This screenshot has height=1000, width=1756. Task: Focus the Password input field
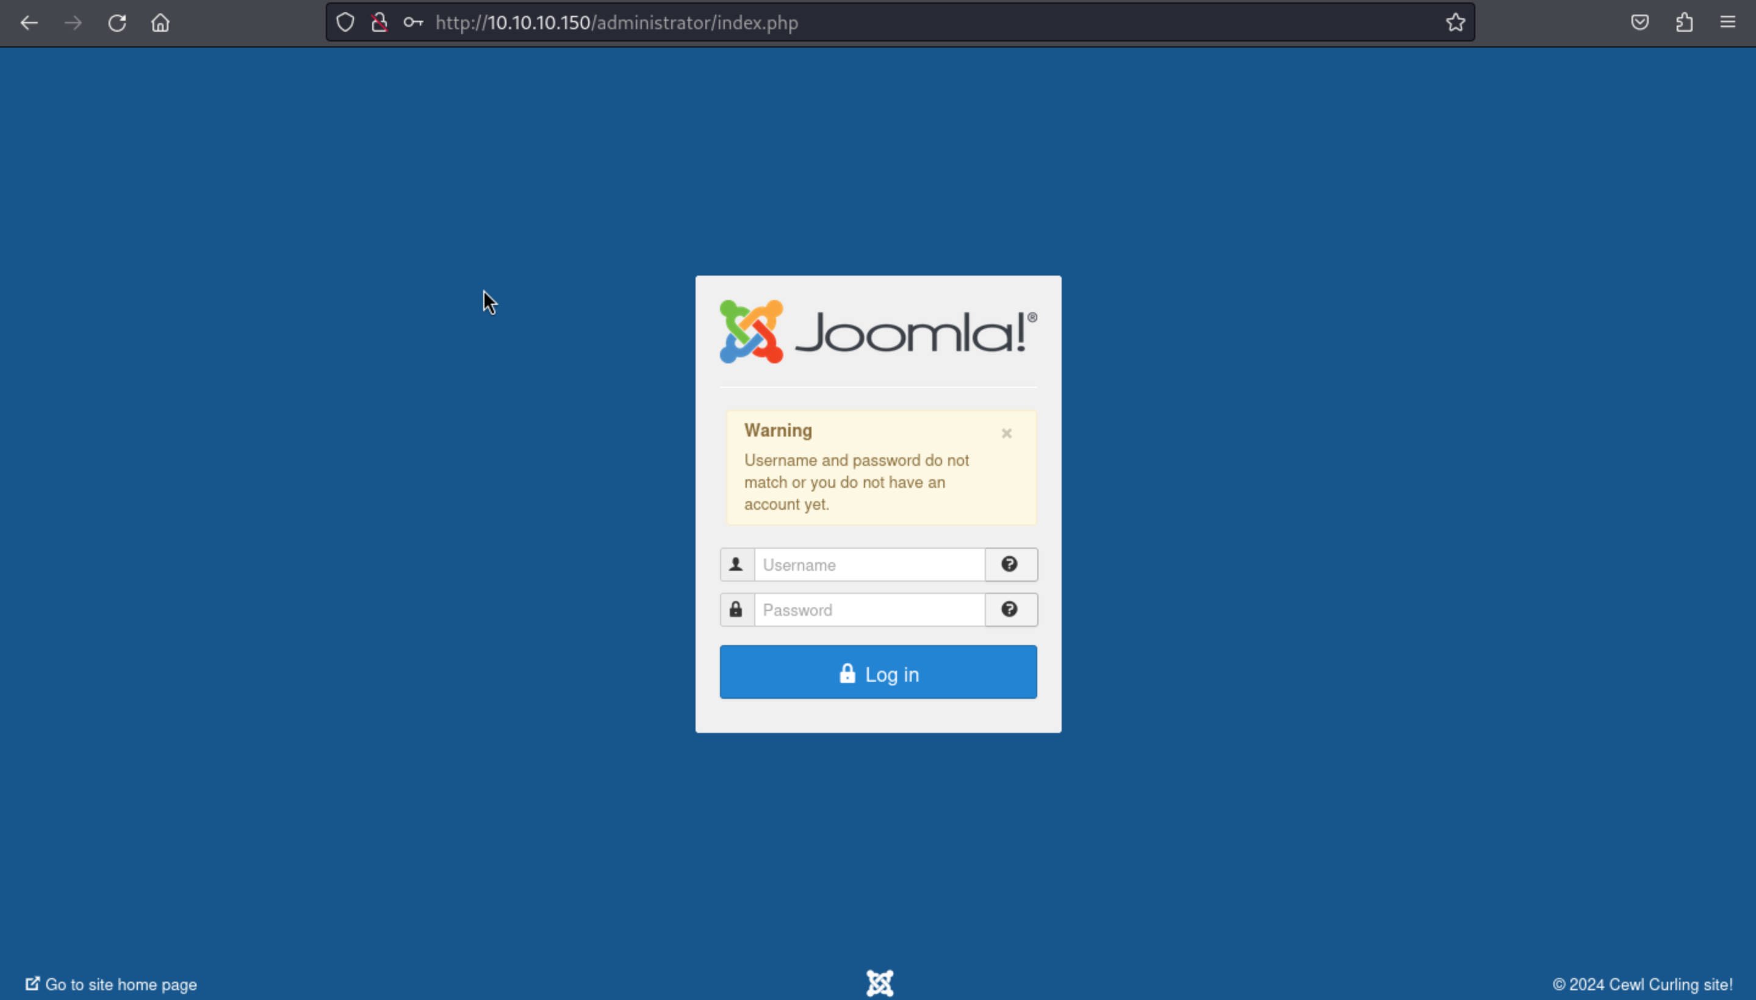coord(869,610)
